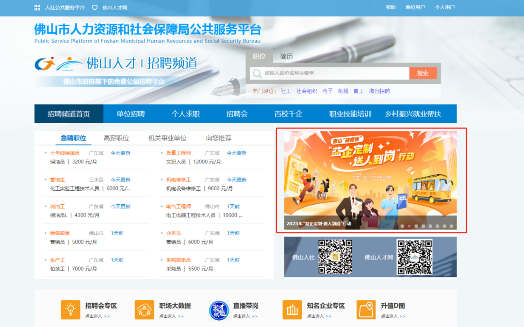524x327 pixels.
Task: Click the magnifier icon in search box
Action: tap(257, 73)
